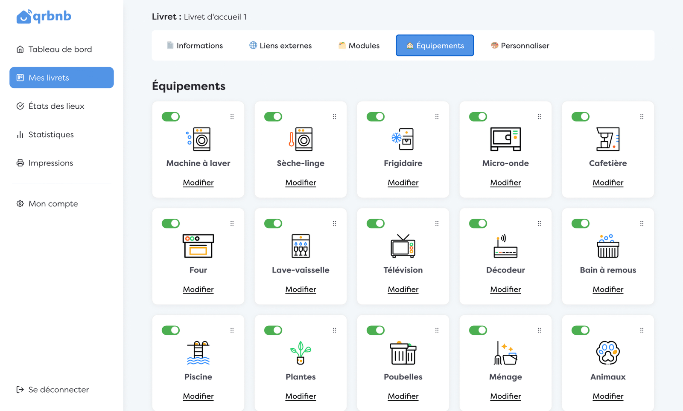Screen dimensions: 683x411
Task: Disable the Sèche-linge toggle
Action: 273,116
